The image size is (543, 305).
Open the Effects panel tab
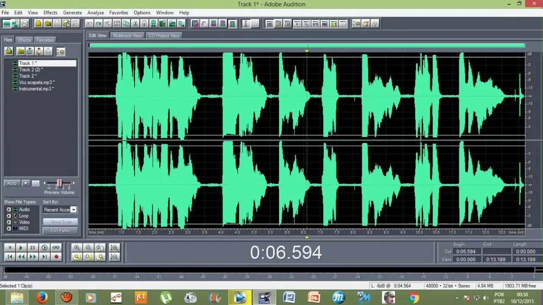tap(24, 40)
